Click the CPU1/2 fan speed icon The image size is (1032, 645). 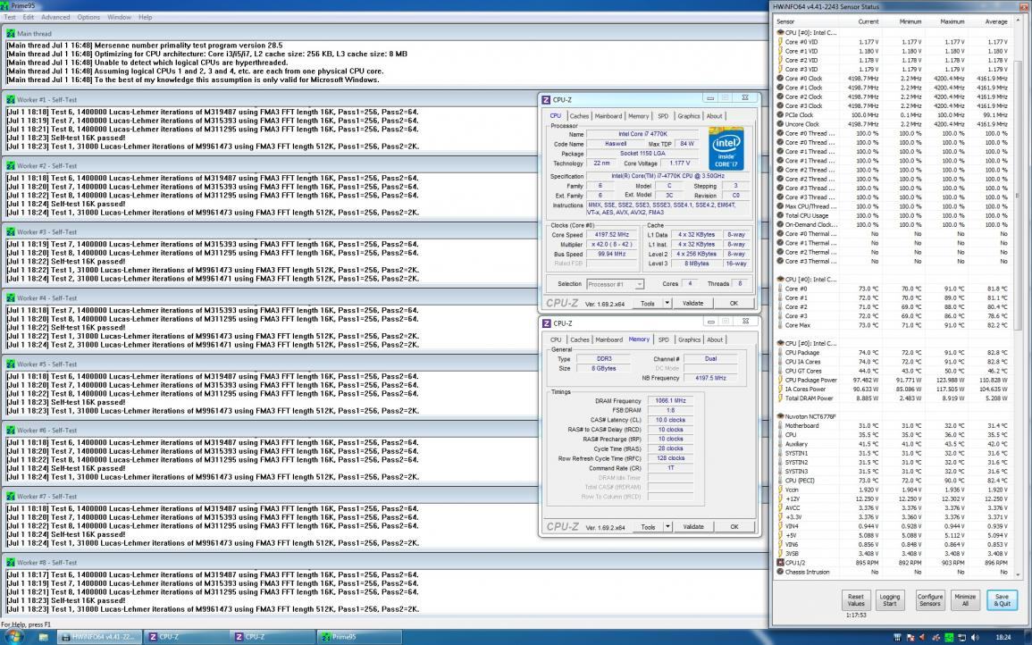tap(779, 563)
